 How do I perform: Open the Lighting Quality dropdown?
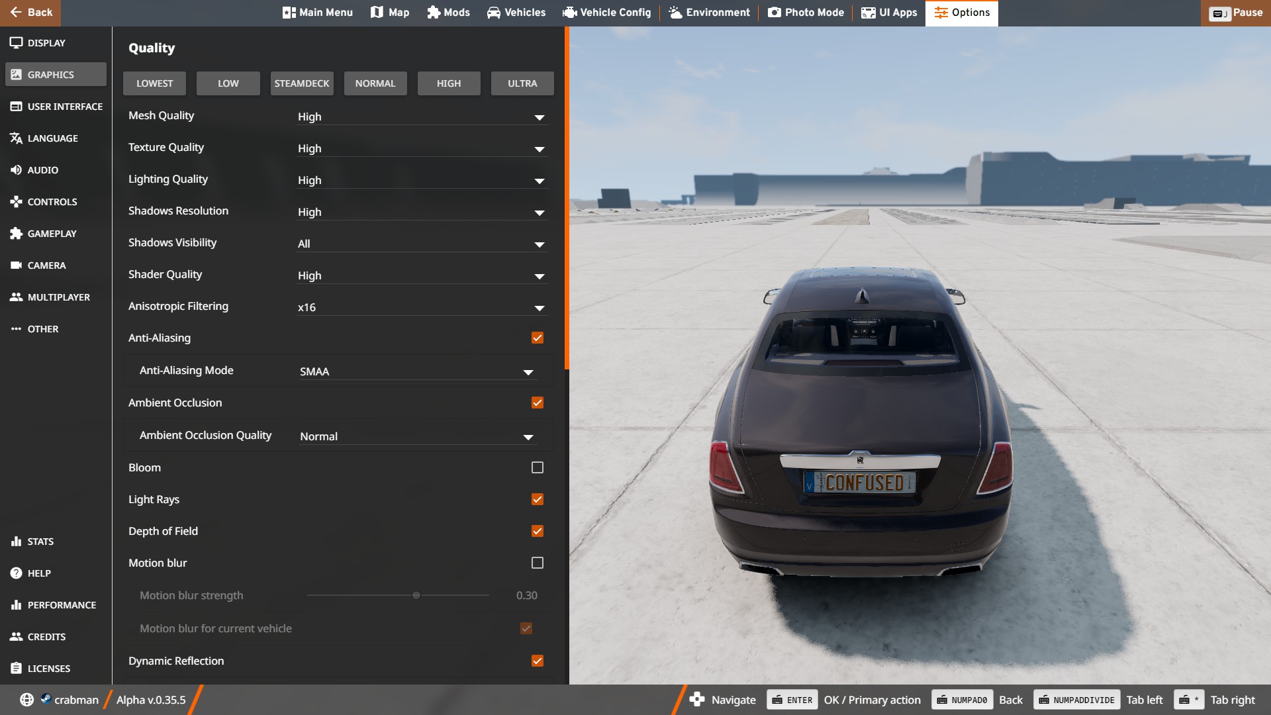click(x=422, y=180)
